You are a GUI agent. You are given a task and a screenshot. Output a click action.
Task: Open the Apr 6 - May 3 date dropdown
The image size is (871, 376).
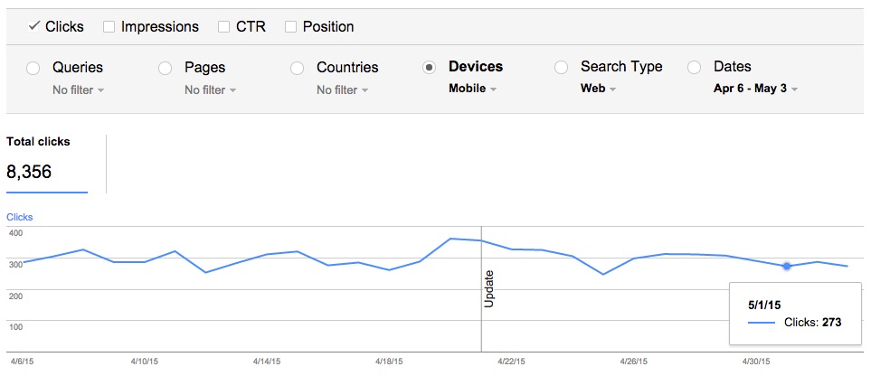pos(756,89)
